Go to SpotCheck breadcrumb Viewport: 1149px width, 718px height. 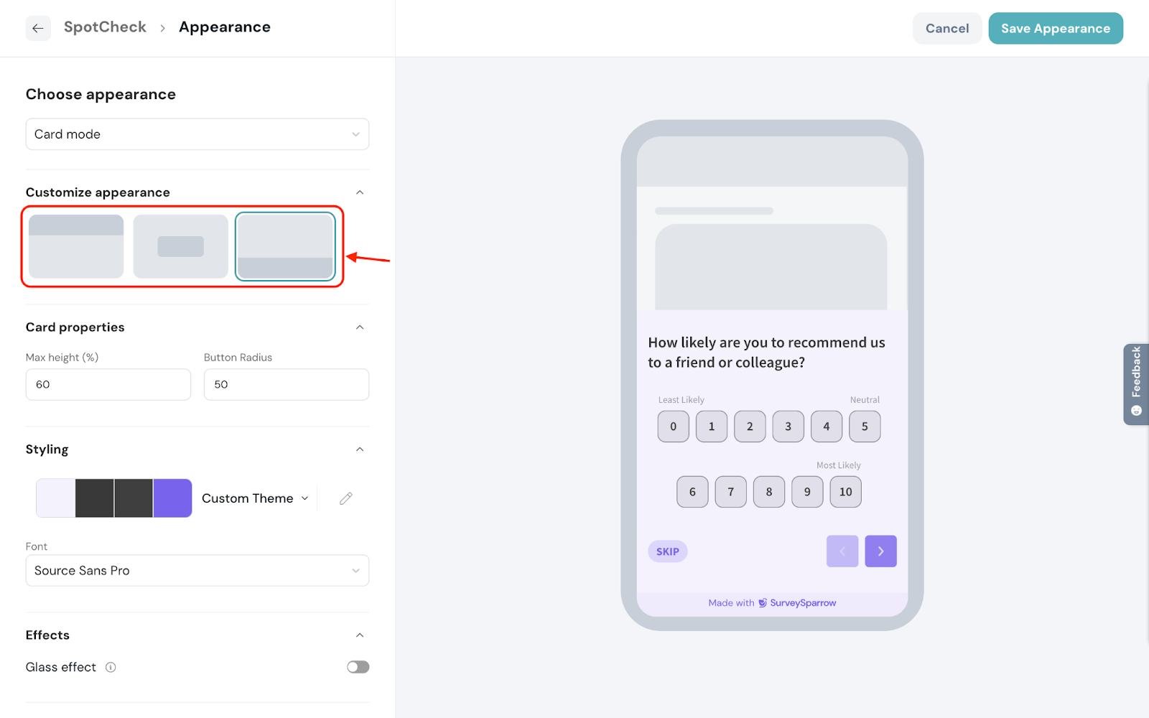105,27
